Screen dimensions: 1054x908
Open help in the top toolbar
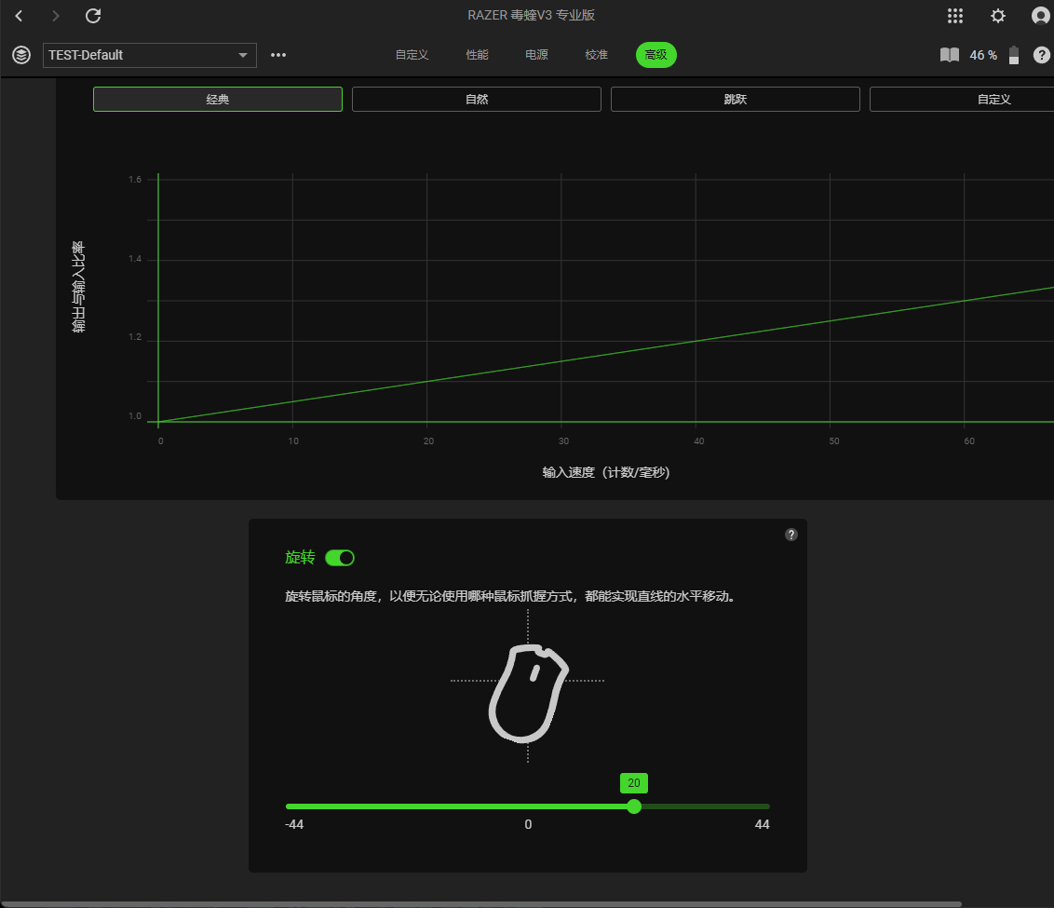1041,55
